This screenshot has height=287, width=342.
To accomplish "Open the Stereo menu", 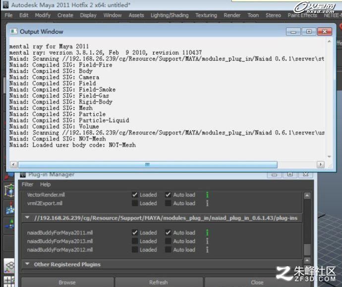I will (273, 15).
